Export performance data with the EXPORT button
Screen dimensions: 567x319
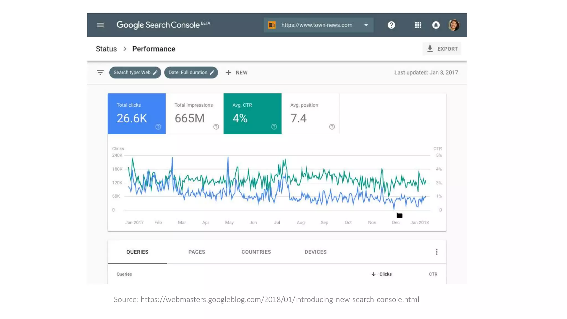click(x=442, y=49)
